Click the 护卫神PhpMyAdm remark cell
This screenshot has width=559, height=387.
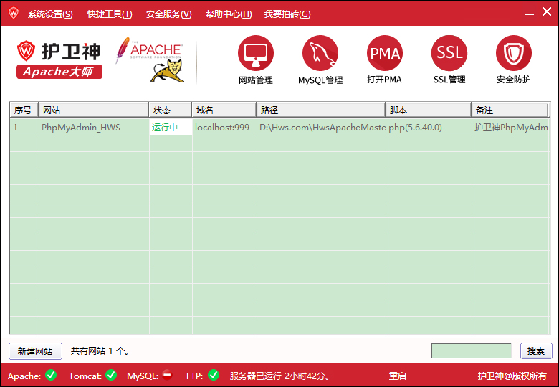[510, 128]
